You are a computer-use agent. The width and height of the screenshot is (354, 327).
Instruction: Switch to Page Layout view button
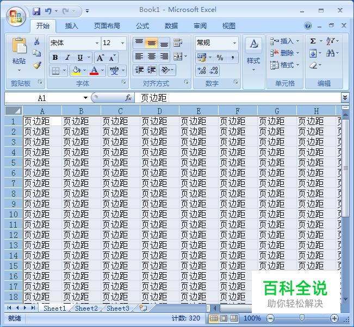[x=223, y=318]
